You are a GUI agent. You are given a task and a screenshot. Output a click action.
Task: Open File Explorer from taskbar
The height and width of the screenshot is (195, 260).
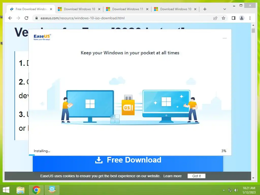tap(21, 190)
